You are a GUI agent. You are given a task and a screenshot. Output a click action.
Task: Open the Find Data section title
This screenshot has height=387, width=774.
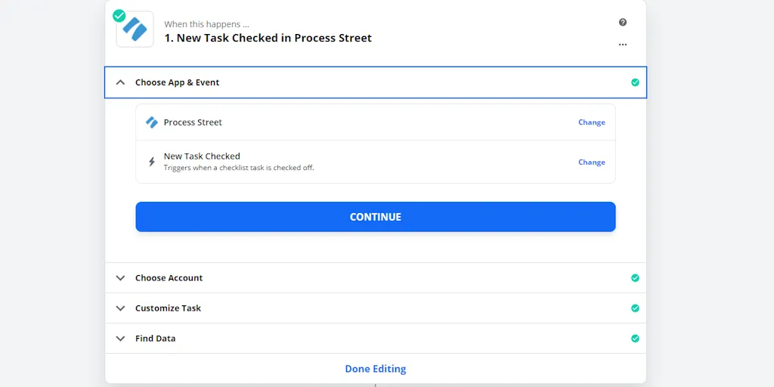156,339
